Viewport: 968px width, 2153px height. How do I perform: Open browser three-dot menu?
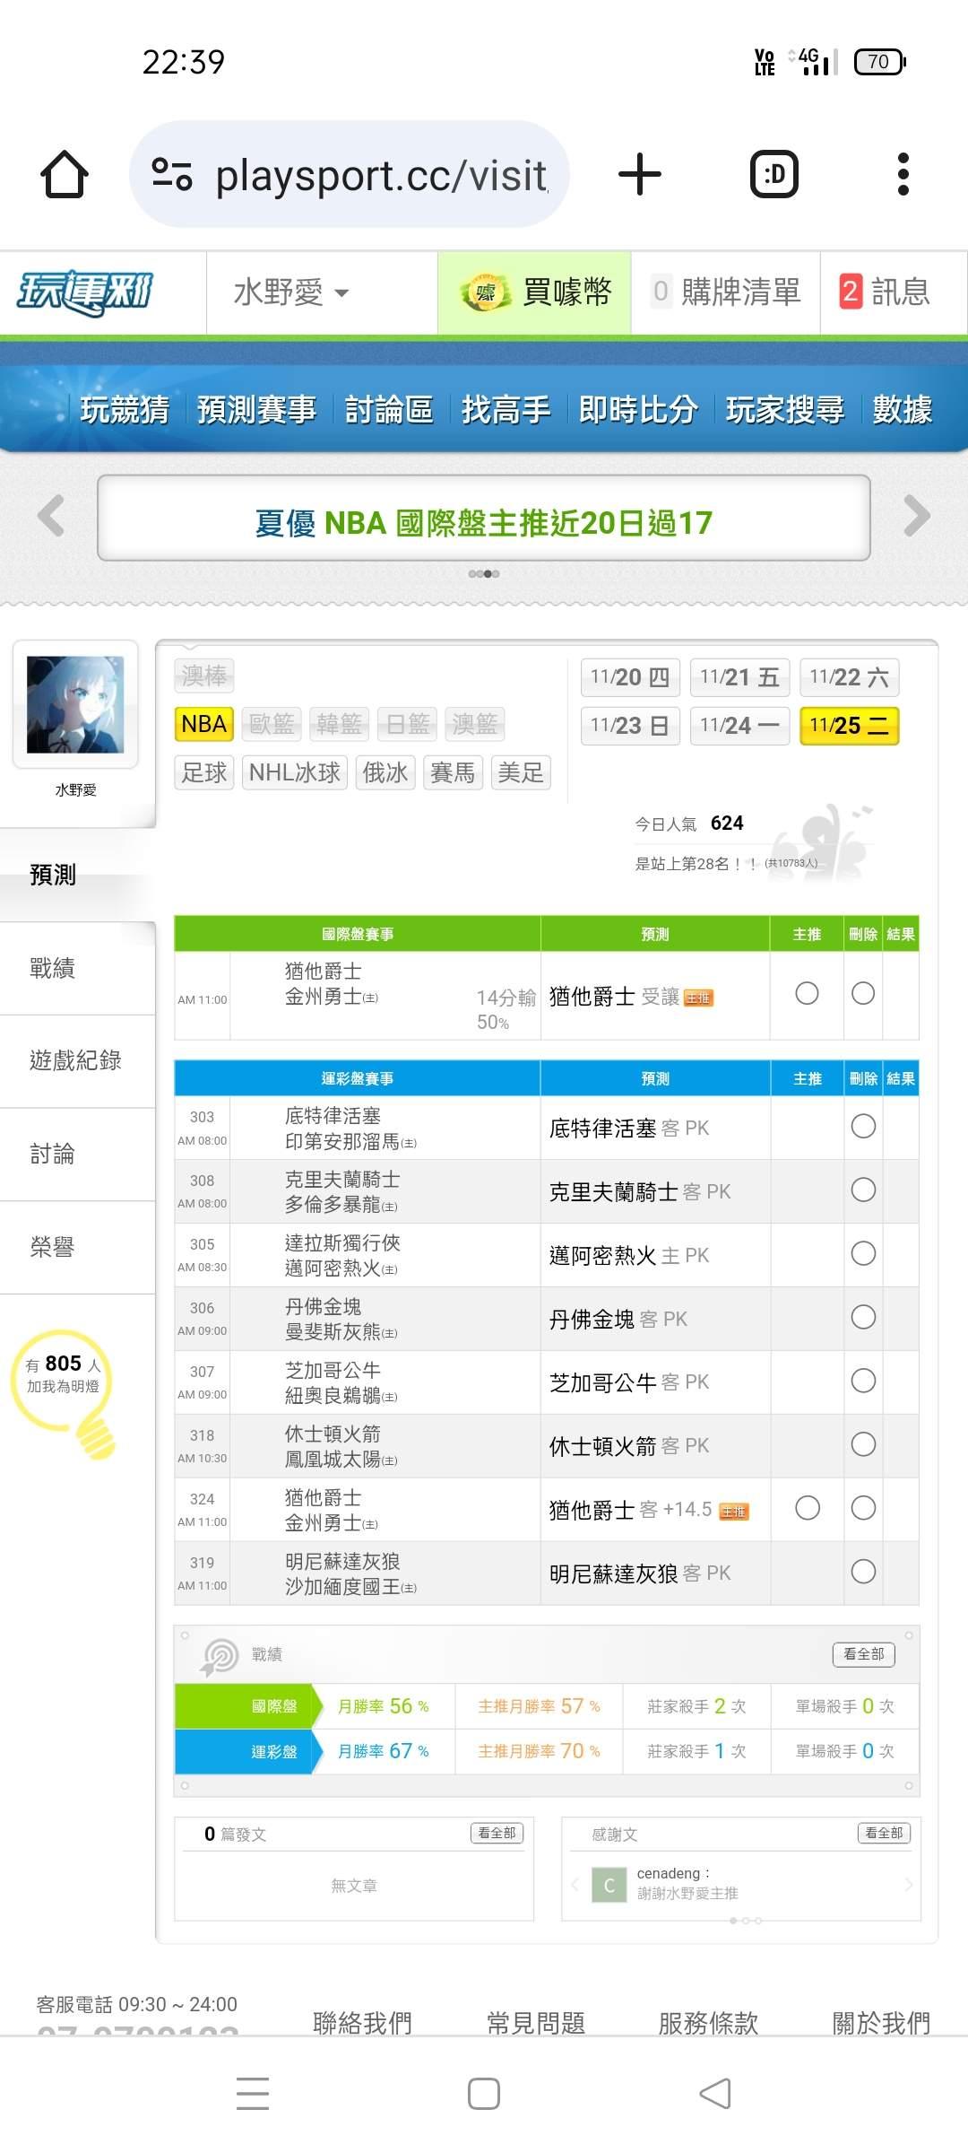coord(903,174)
